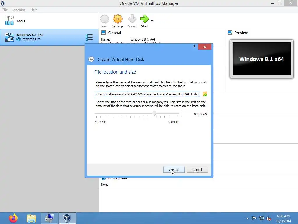Viewport: 298px width, 224px height.
Task: Click the dialog help question mark
Action: tap(194, 47)
